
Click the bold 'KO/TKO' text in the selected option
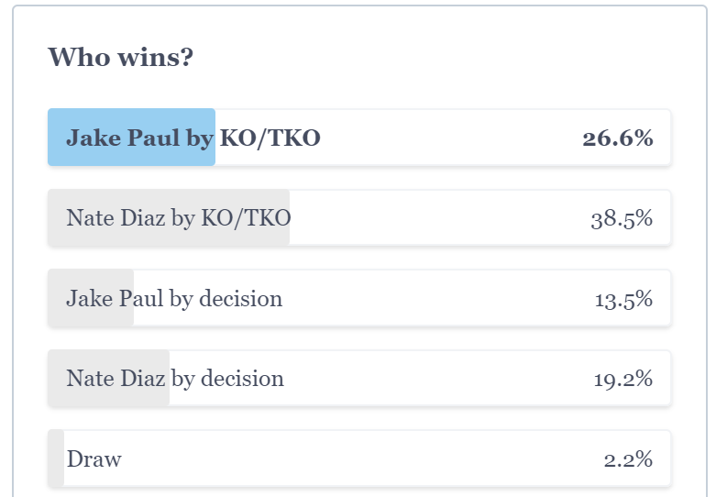pos(270,138)
